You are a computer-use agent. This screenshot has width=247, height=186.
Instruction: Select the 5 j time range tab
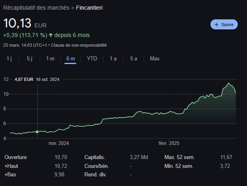tap(29, 58)
